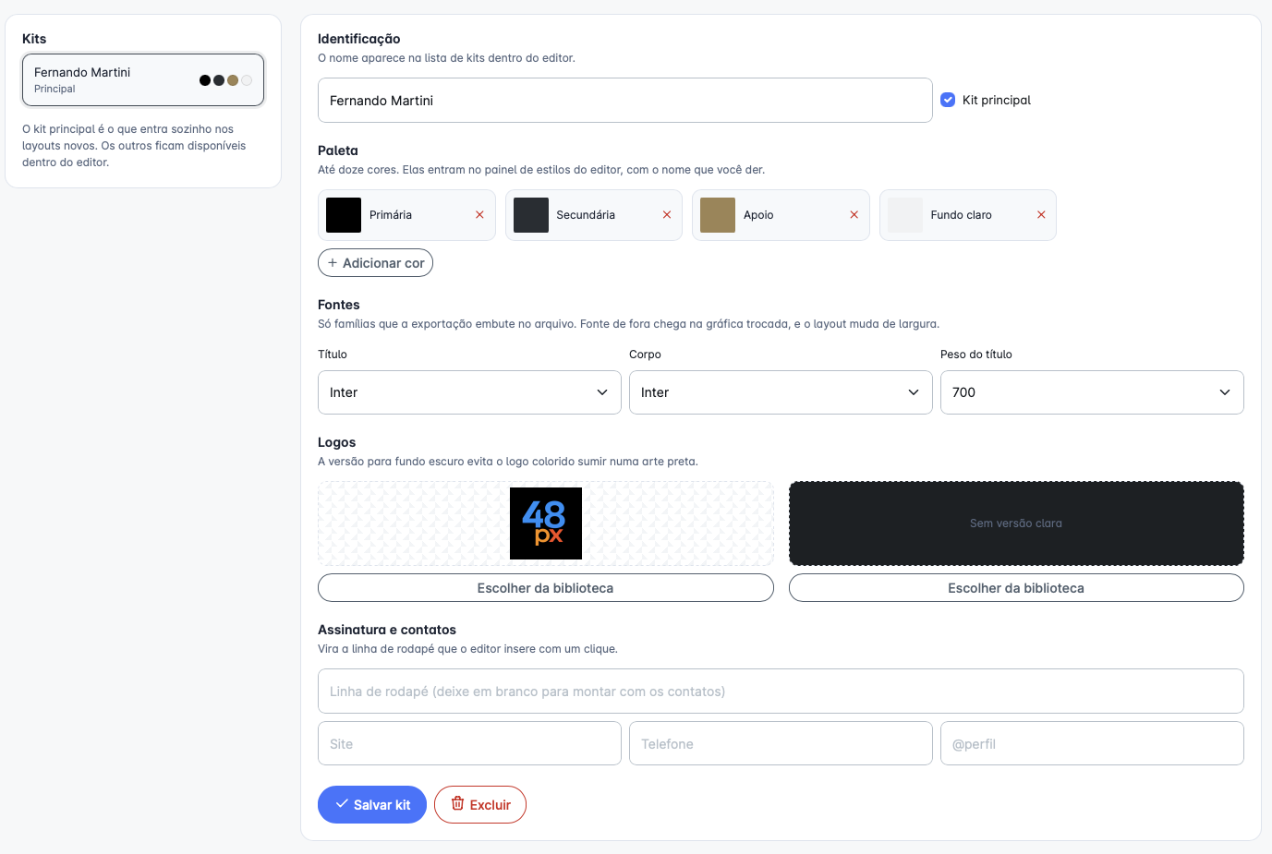Remove the Fundo claro color
1272x854 pixels.
point(1041,215)
